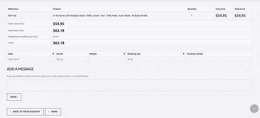
Task: Focus the order comment message field
Action: tap(129, 85)
